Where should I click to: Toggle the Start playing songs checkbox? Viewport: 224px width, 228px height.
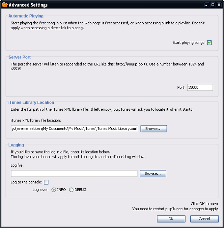210,43
